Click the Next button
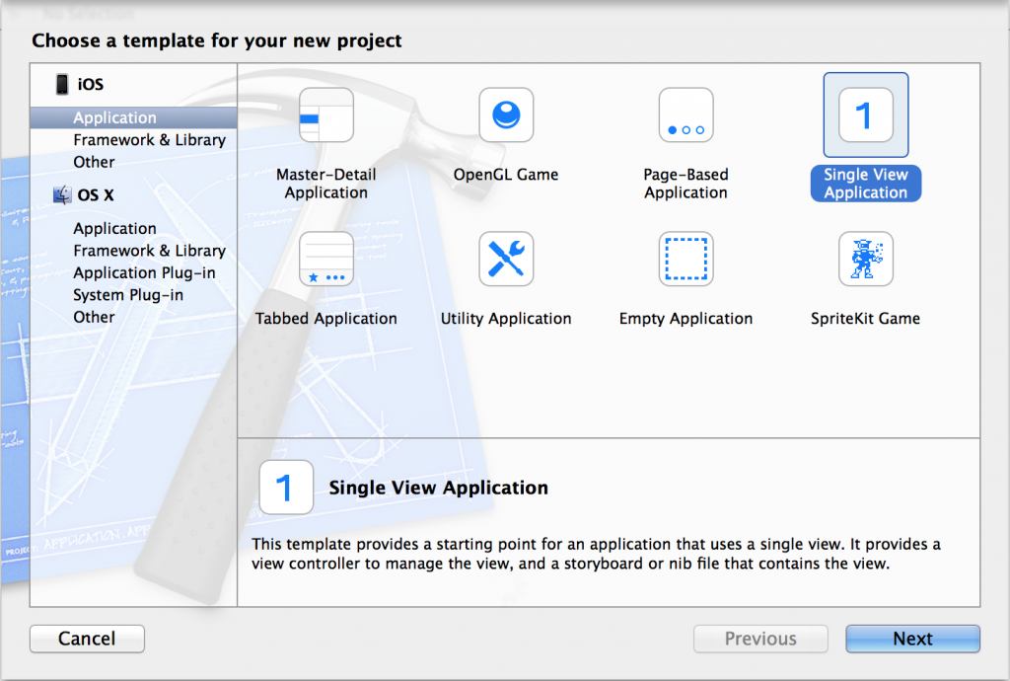Viewport: 1010px width, 681px height. 912,639
